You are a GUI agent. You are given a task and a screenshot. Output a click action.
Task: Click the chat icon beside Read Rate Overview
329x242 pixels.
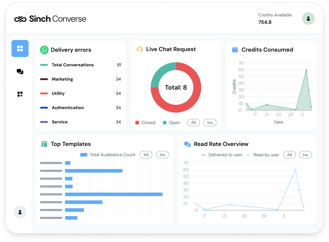pyautogui.click(x=187, y=144)
